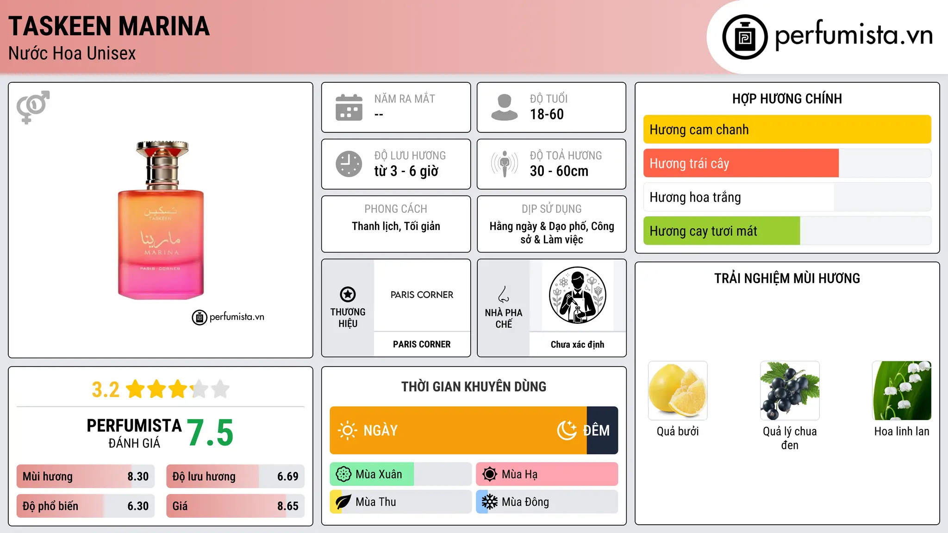Click the HỢP HƯƠNG CHÍNH heading

(787, 99)
